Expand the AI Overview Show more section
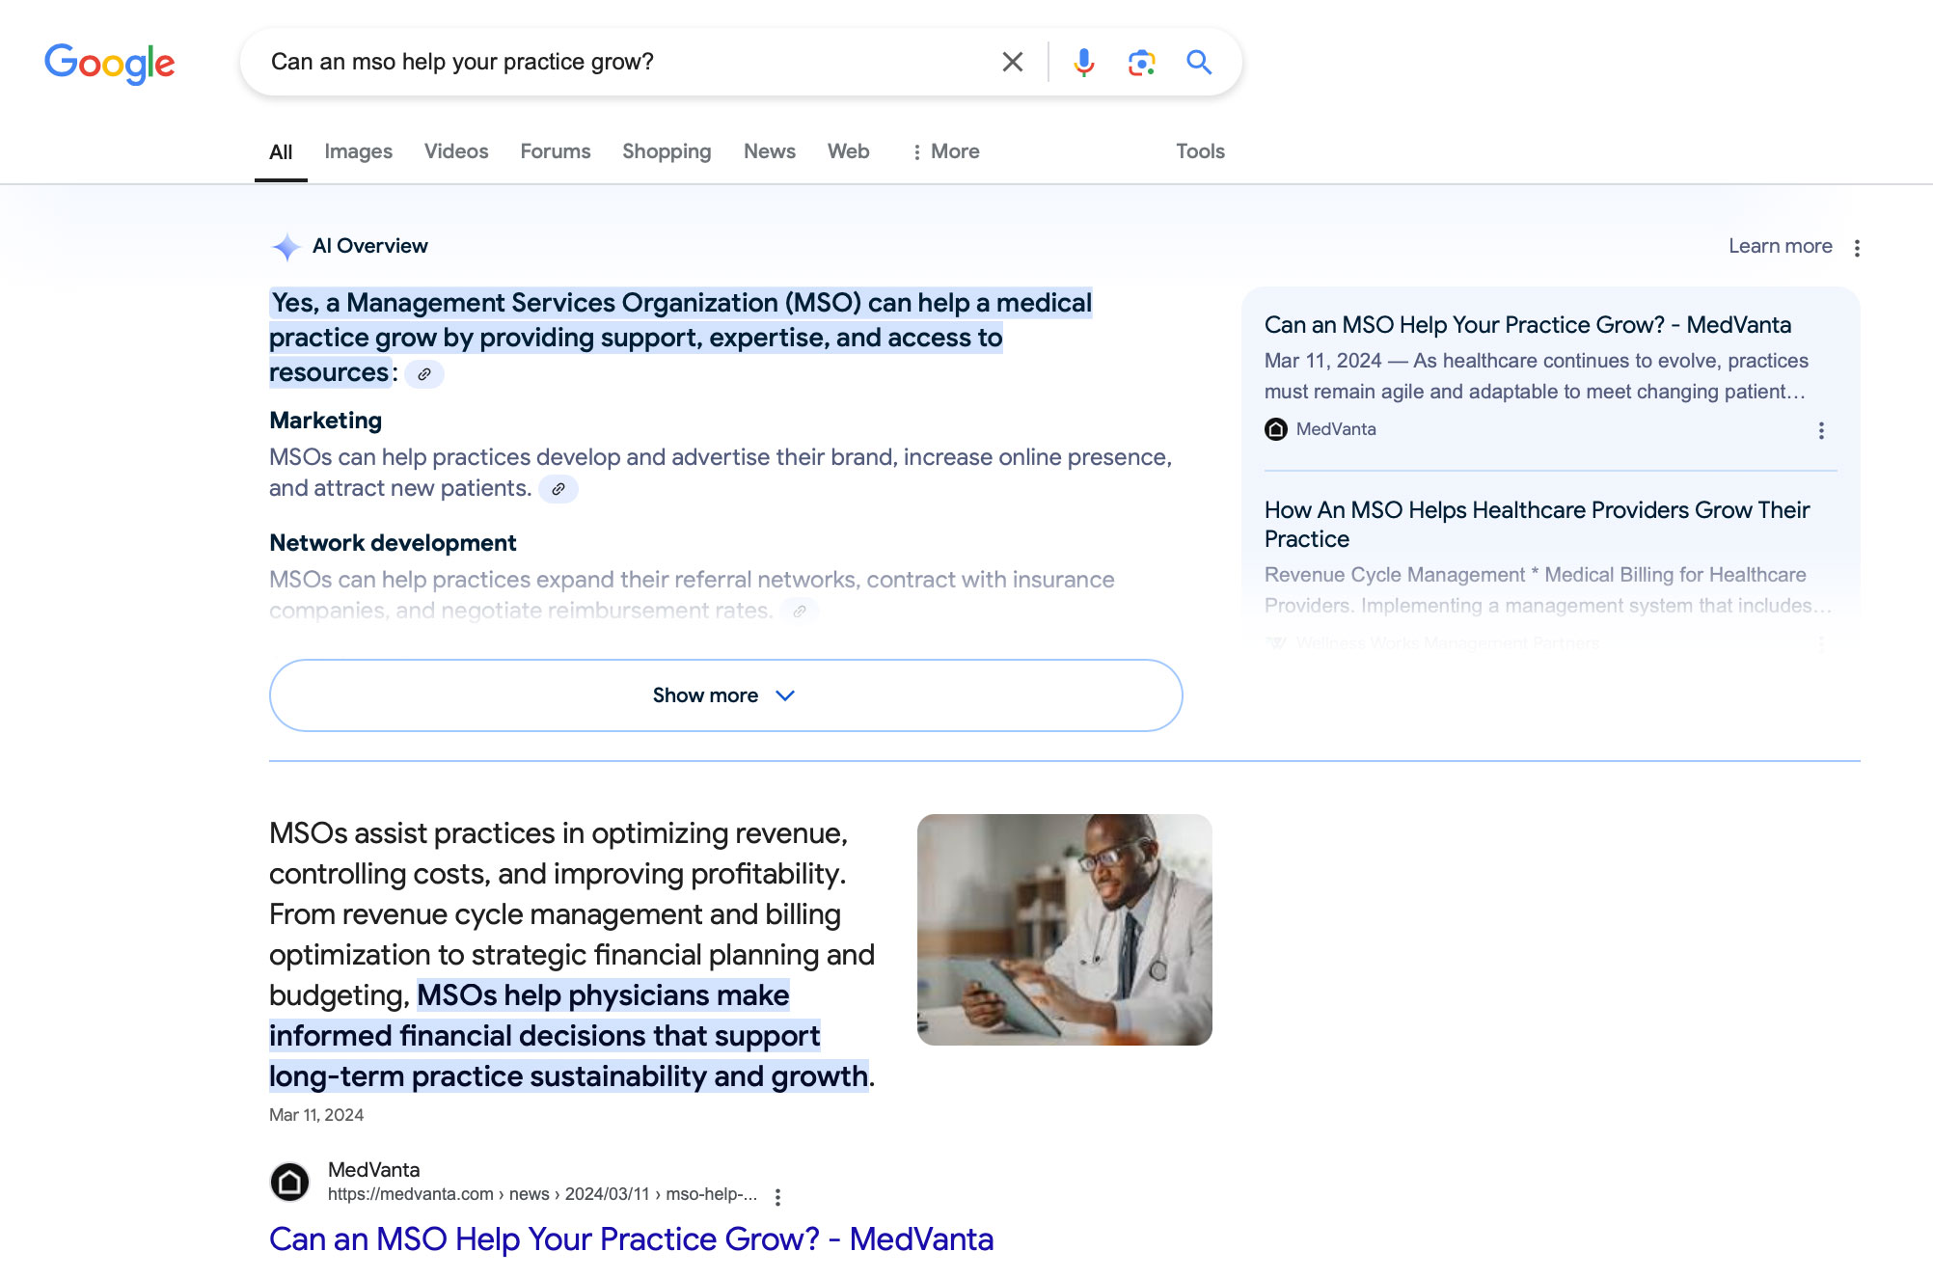 726,694
